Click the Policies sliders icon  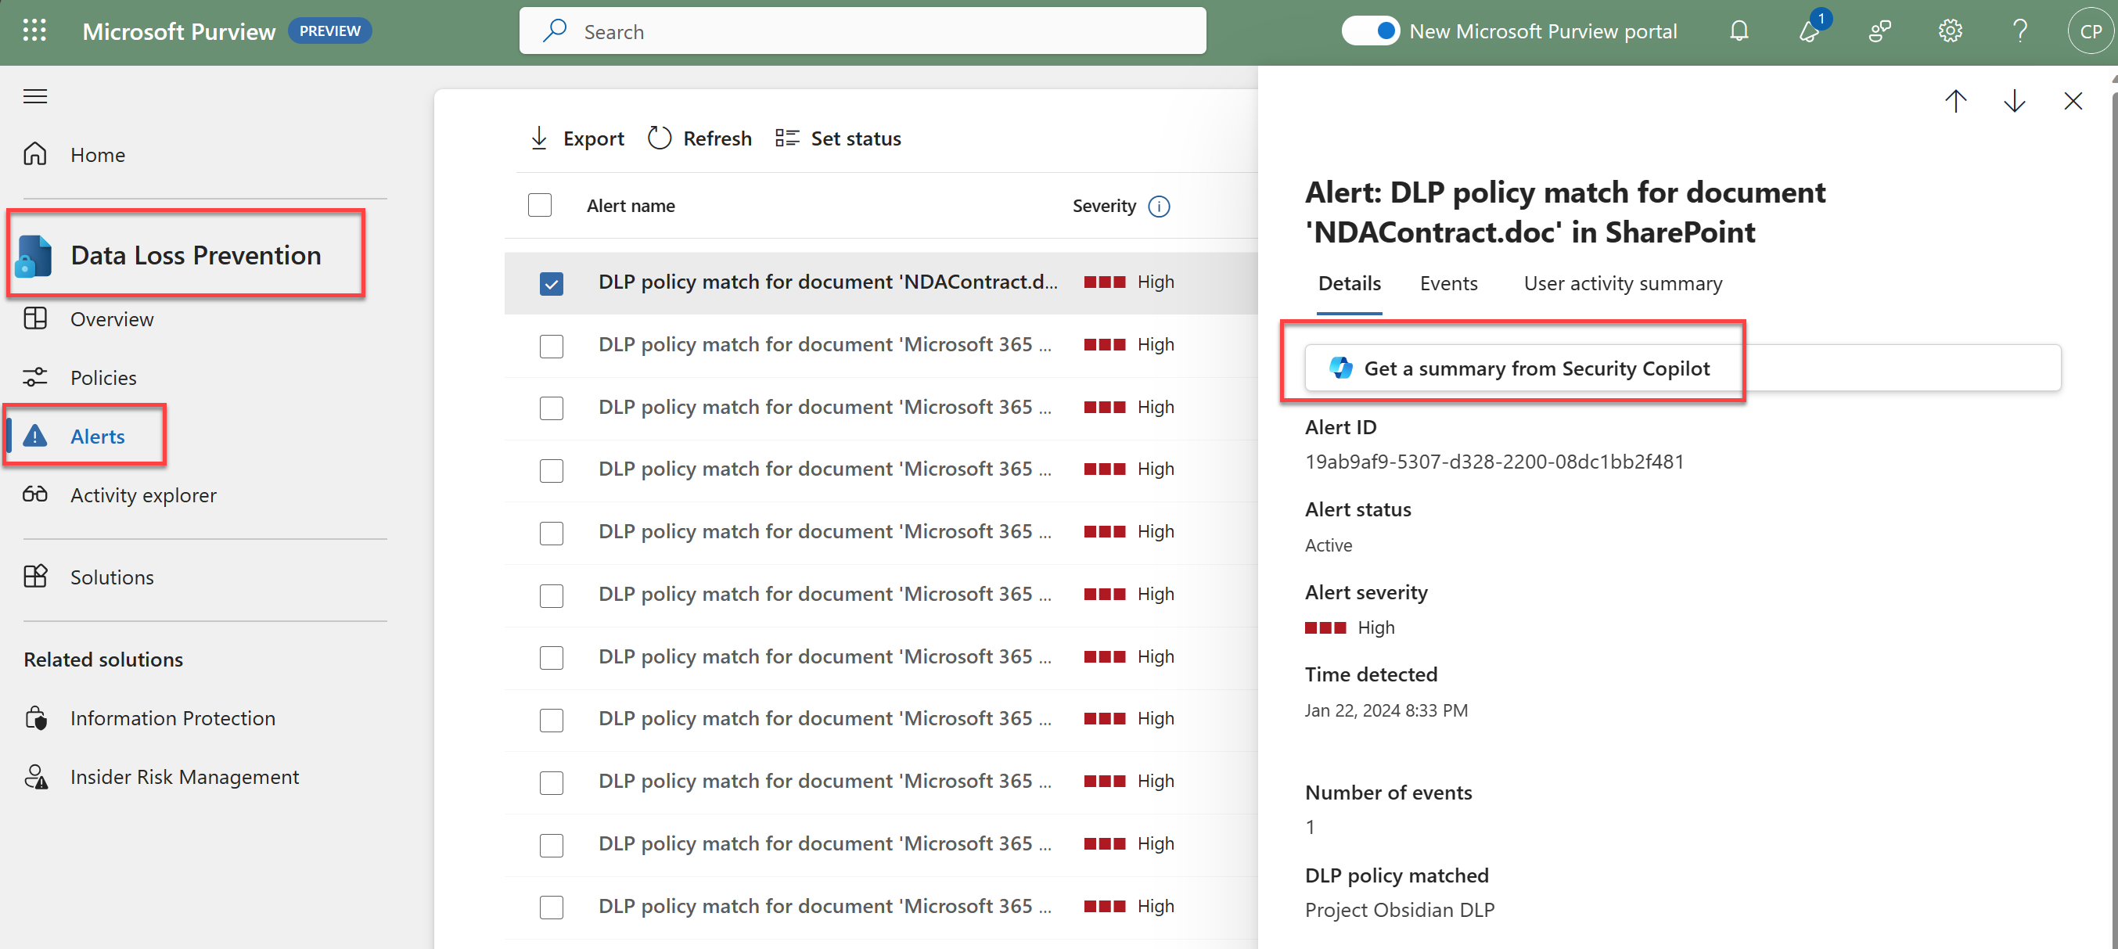click(x=34, y=377)
